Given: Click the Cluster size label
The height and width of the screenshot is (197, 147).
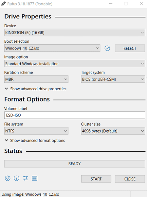Looking at the screenshot, I should tap(91, 124).
